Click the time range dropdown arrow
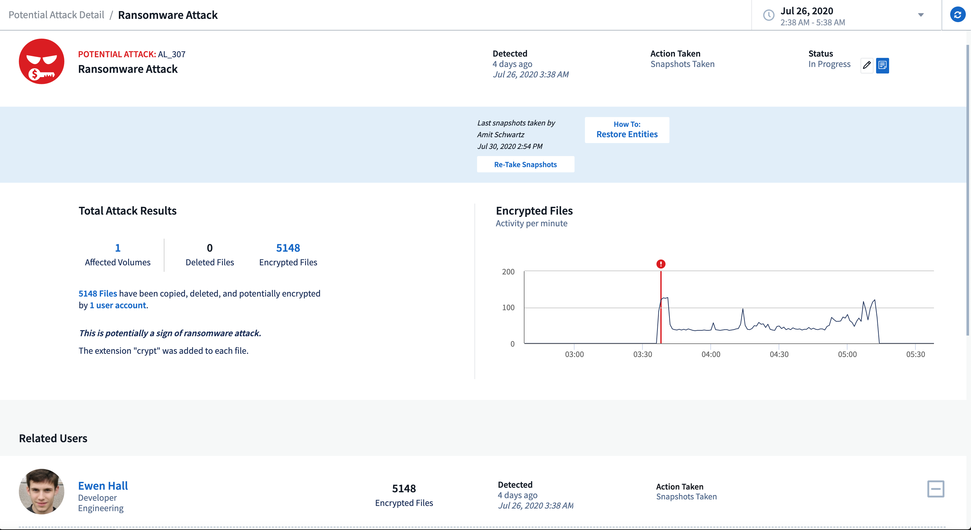Screen dimensions: 971x530 pyautogui.click(x=919, y=15)
